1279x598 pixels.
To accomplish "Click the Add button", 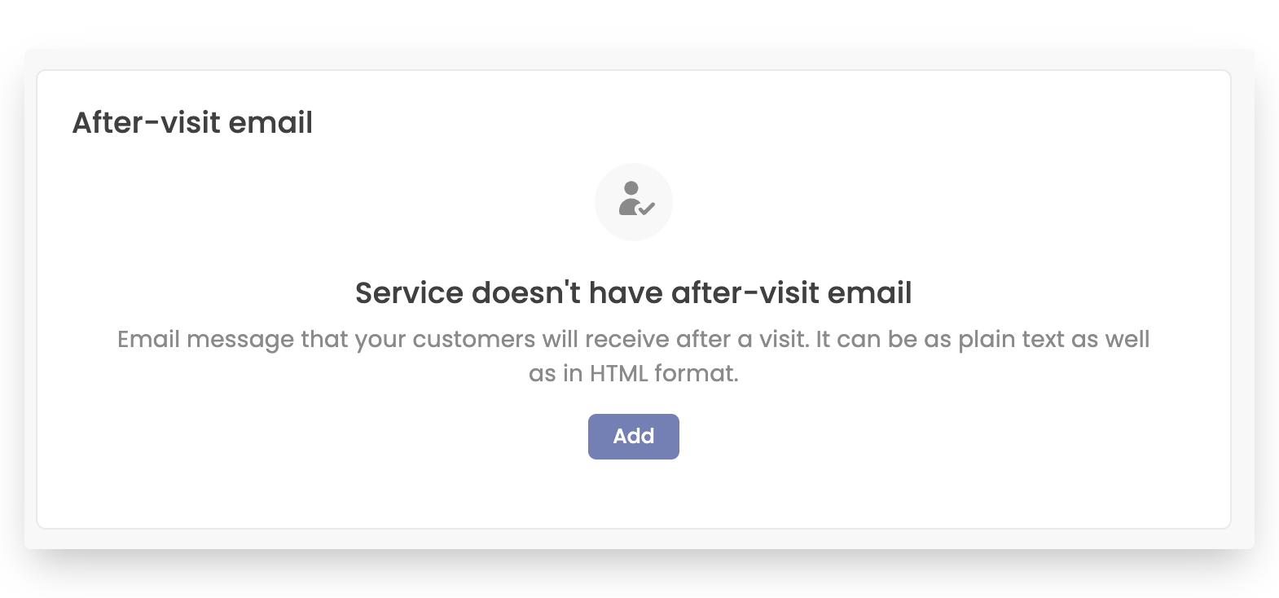I will click(x=633, y=437).
